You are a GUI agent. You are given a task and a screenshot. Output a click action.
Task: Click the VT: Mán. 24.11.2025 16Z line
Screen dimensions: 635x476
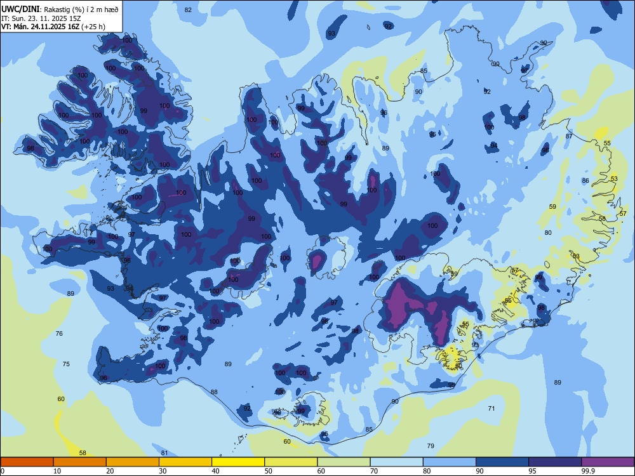pos(53,27)
